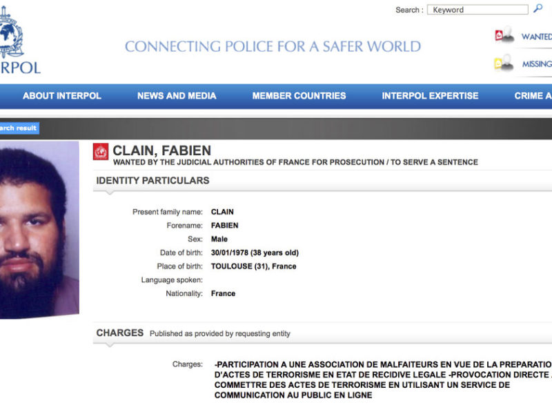Open the About Interpol menu

pos(61,96)
